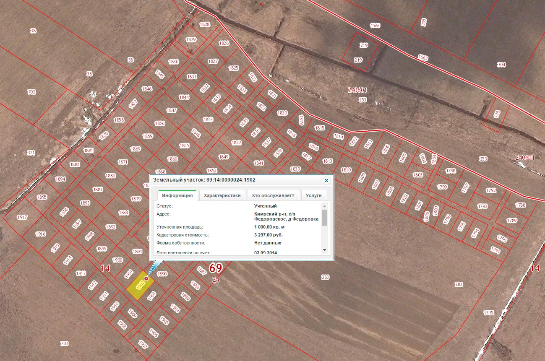
Task: Click parcel label 1913
Action: tap(81, 273)
